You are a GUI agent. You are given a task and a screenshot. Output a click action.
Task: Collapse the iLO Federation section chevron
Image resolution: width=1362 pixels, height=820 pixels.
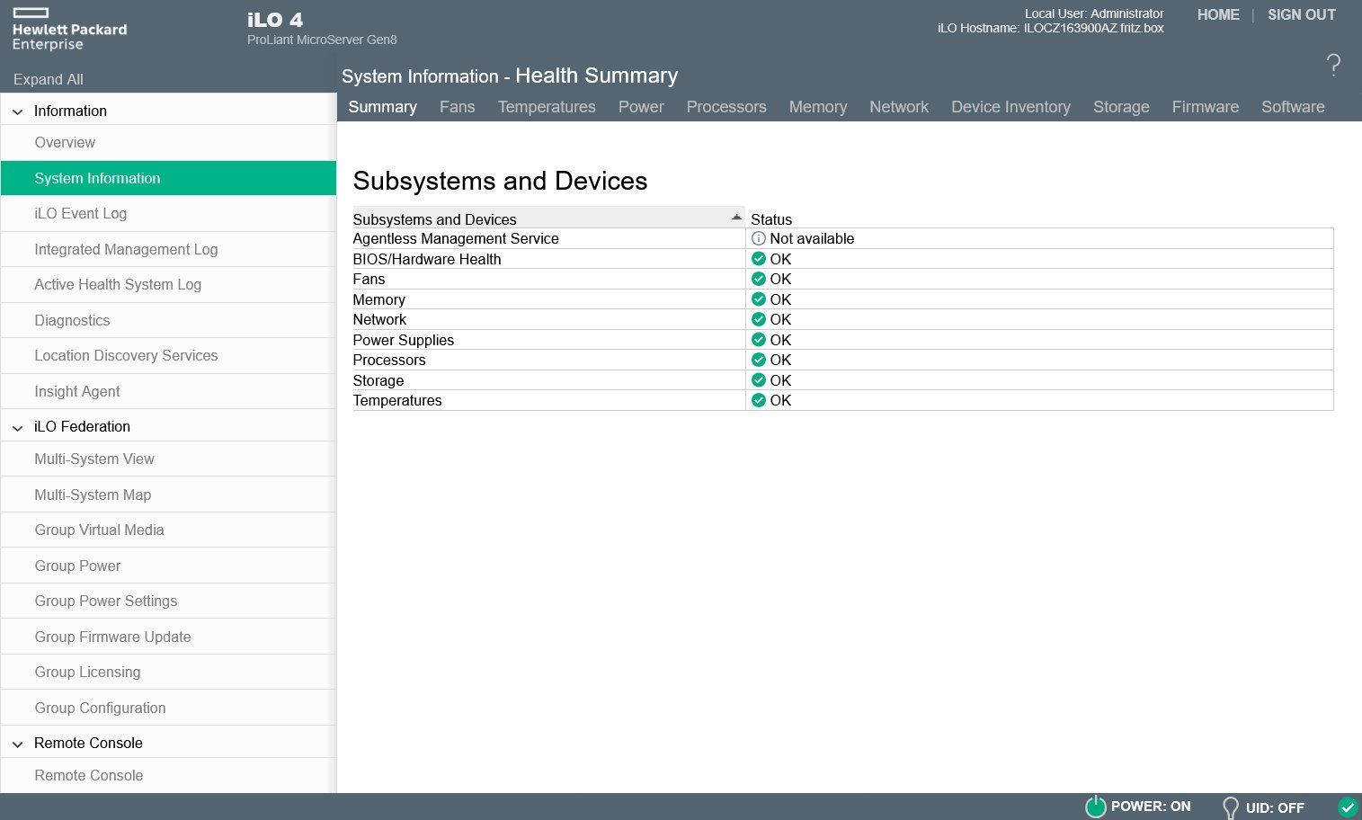tap(17, 427)
